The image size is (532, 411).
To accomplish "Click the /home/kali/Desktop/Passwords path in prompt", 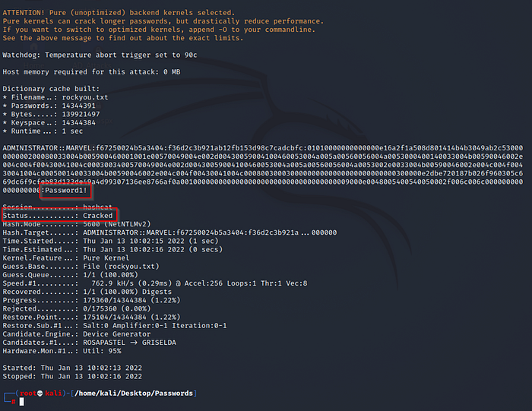I will click(134, 394).
